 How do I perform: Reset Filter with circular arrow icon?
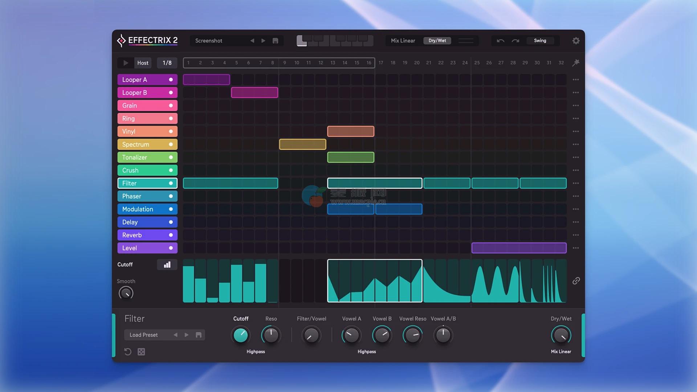click(x=127, y=352)
